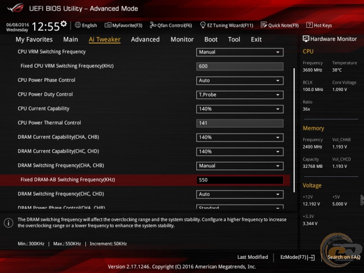Click the Last Modified button

pyautogui.click(x=253, y=257)
